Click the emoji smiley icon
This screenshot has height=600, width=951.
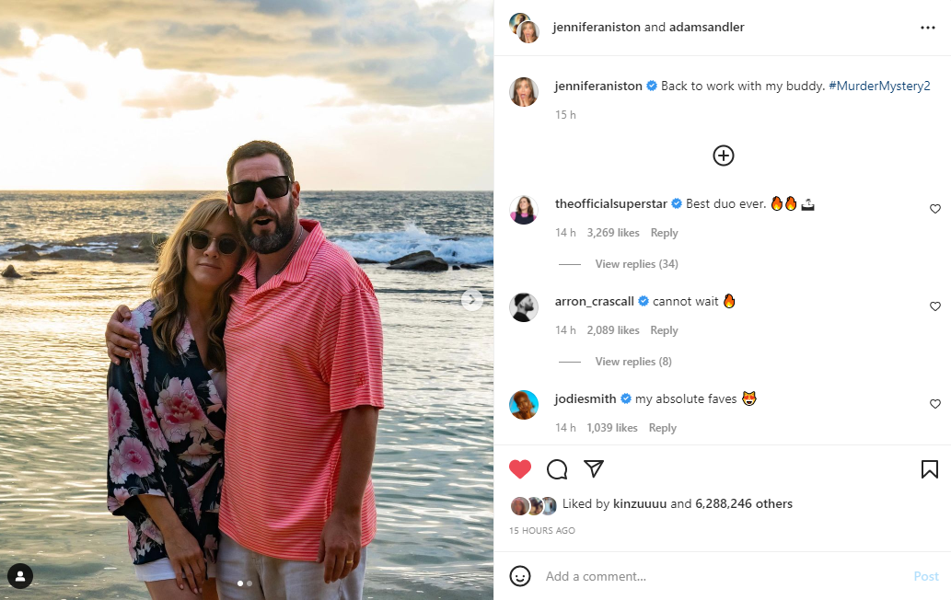tap(520, 576)
